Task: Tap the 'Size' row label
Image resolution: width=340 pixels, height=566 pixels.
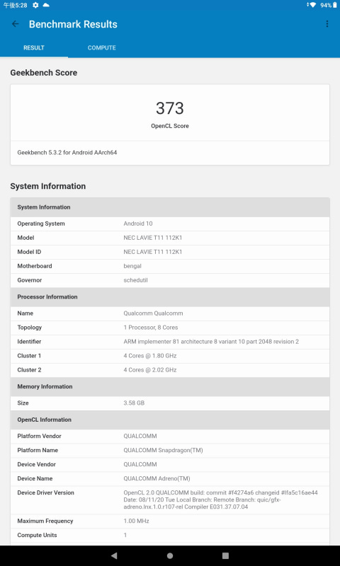Action: 23,403
